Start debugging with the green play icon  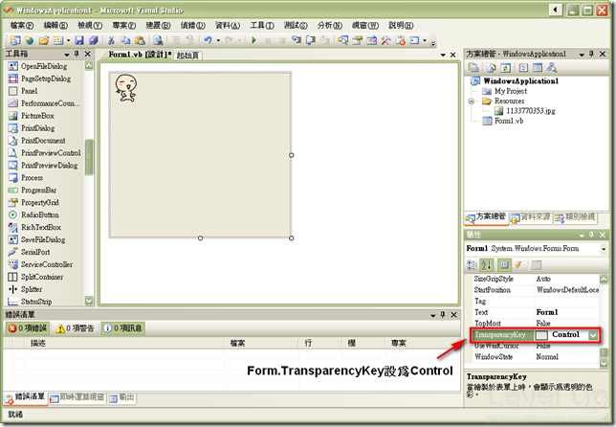253,40
